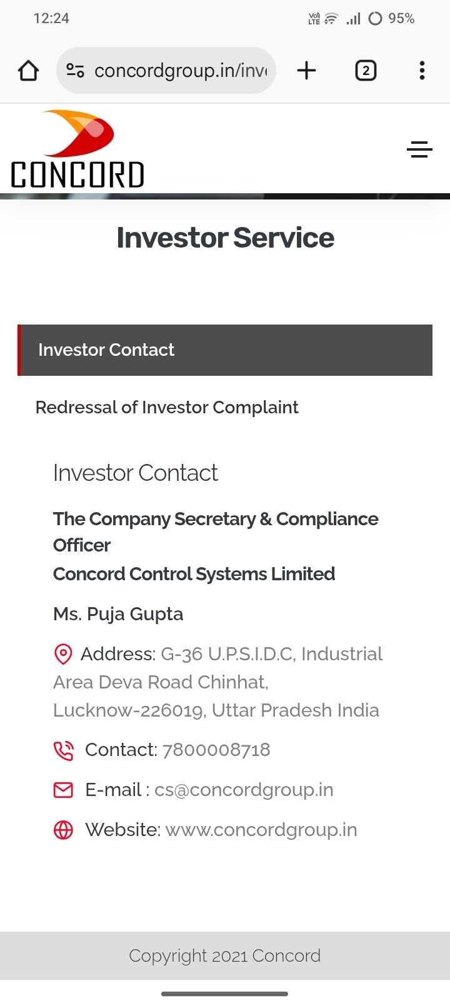Tap the red globe website icon

[64, 830]
